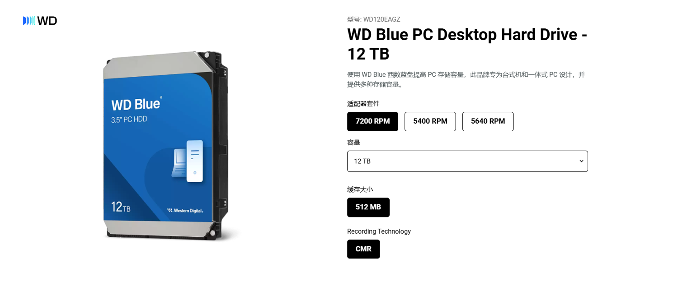
Task: Click the 缓存大小 section label
Action: click(x=360, y=189)
